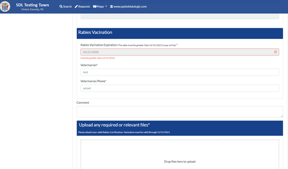Click the Rabies Vacination section header

tap(180, 33)
